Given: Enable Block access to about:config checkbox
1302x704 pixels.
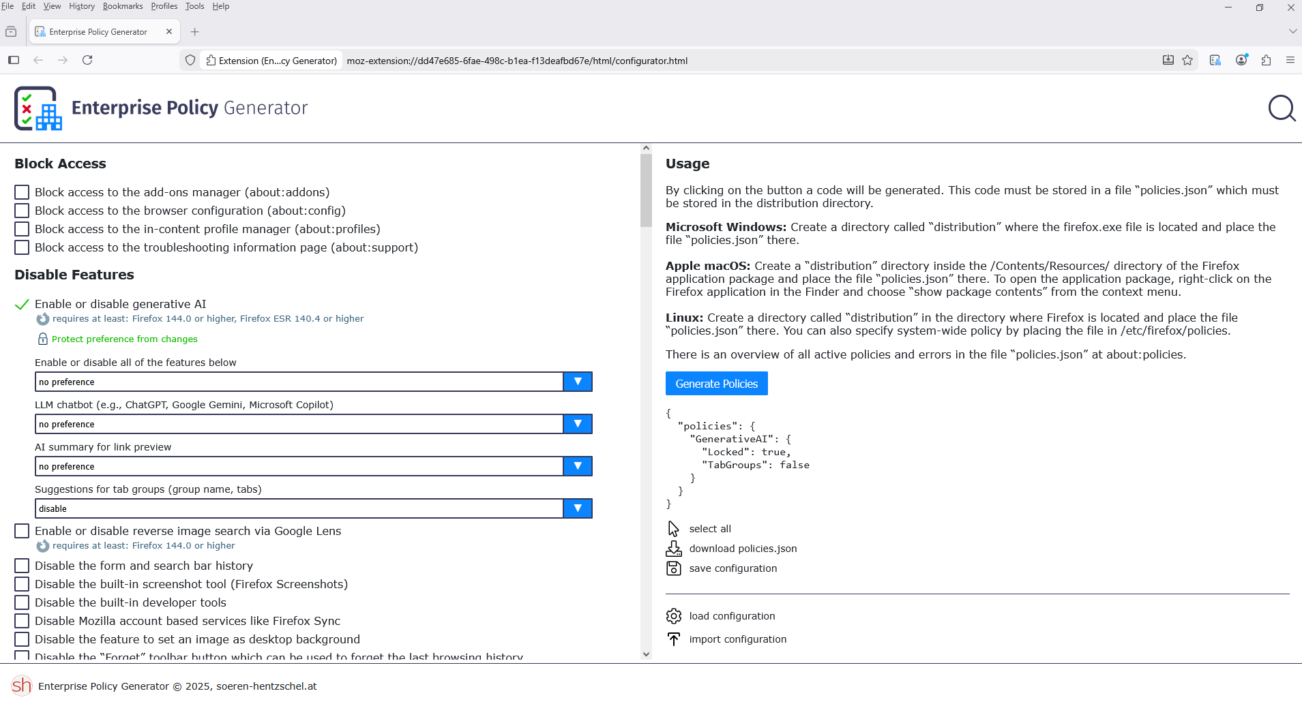Looking at the screenshot, I should (x=22, y=211).
